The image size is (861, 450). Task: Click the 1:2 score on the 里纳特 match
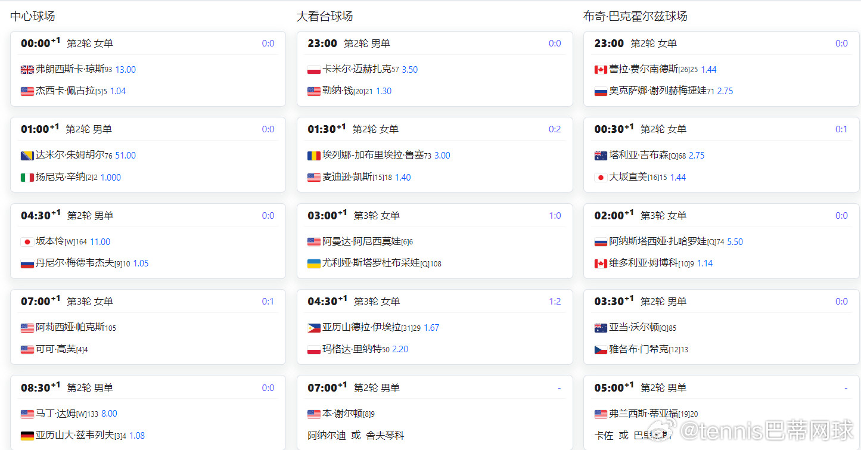coord(555,301)
